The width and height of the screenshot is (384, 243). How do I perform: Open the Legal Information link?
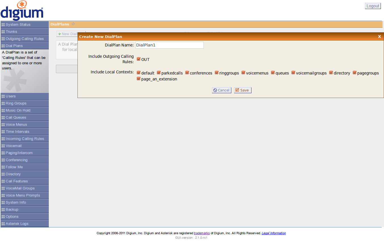tap(274, 233)
